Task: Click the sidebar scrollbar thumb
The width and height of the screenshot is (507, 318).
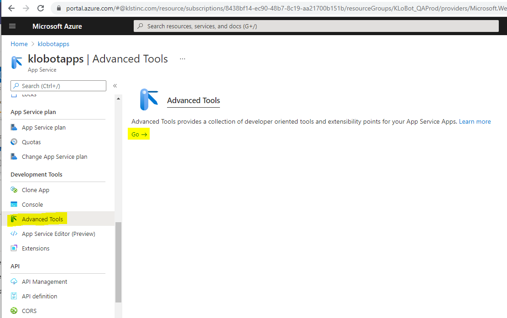Action: tap(118, 262)
